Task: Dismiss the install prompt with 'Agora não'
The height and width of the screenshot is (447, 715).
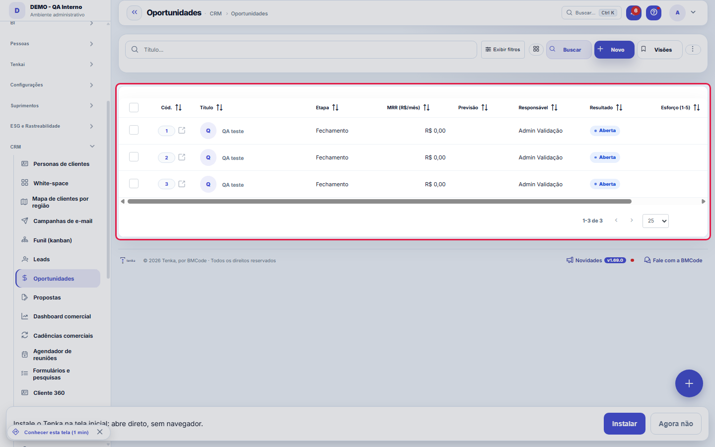Action: (x=676, y=424)
